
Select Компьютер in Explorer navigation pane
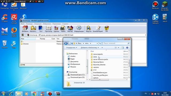point(72,72)
